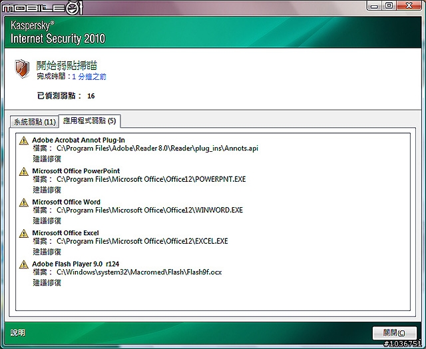Image resolution: width=426 pixels, height=349 pixels.
Task: Click the warning icon beside Adobe Acrobat Annot Plug-In
Action: [24, 141]
